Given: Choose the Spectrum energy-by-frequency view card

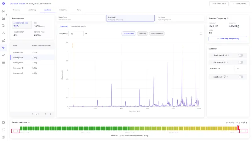Looking at the screenshot, I should tap(130, 18).
